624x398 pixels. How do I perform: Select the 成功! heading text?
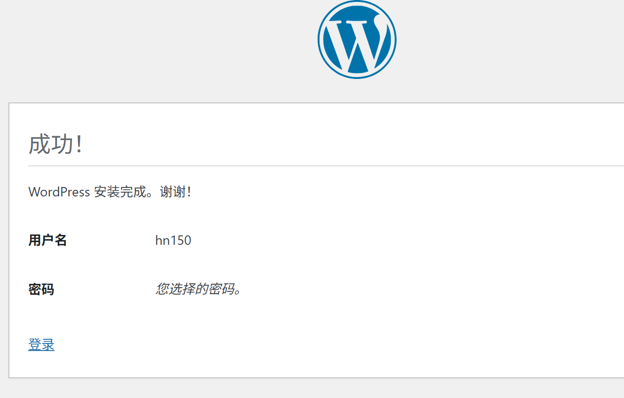pyautogui.click(x=55, y=144)
